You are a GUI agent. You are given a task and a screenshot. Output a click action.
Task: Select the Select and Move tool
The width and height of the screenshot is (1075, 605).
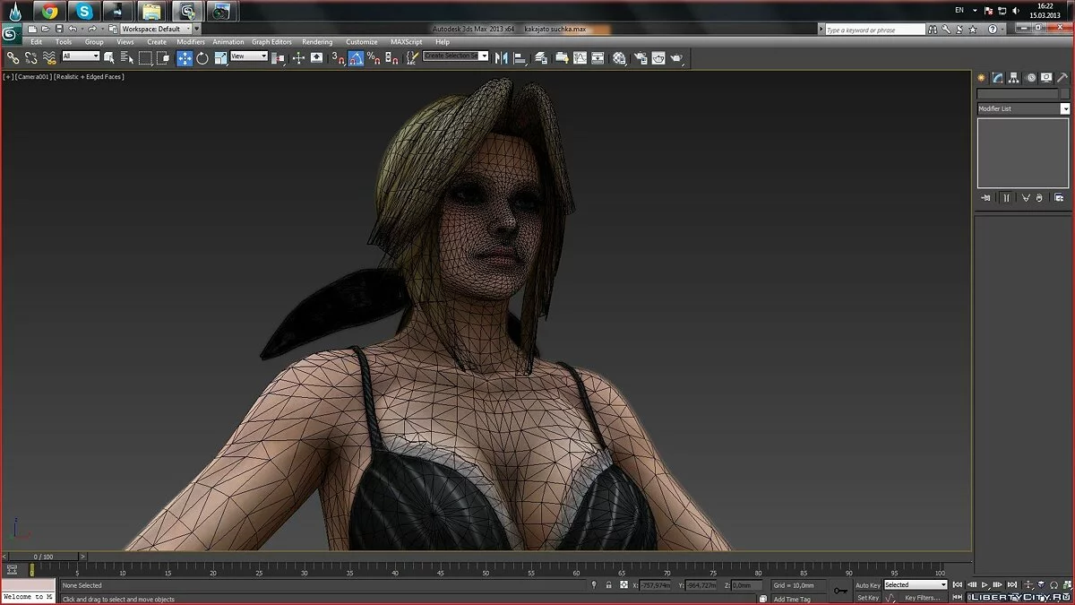tap(185, 57)
